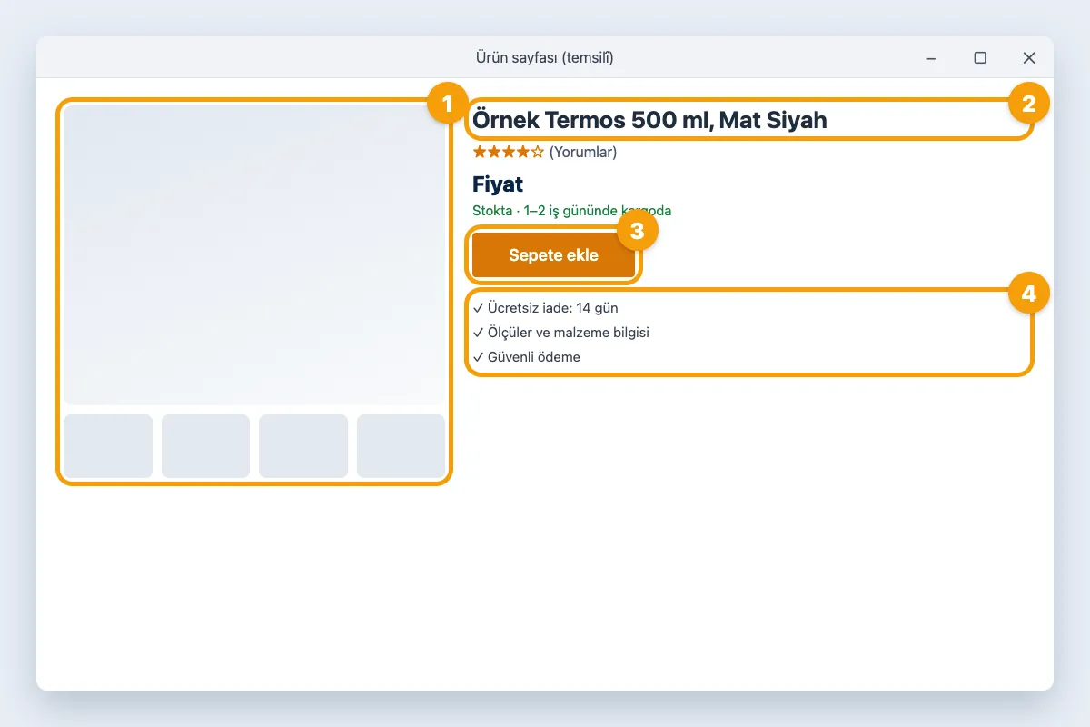Click the green "Stokta" availability text
This screenshot has width=1090, height=727.
coord(572,211)
